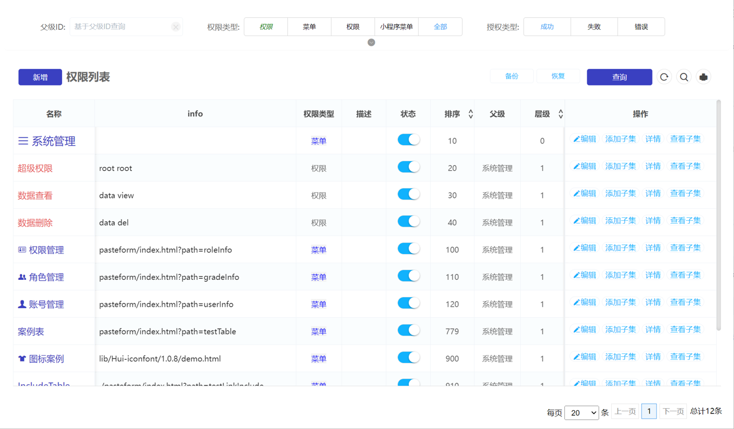Expand the filter panel with the gray chevron
The height and width of the screenshot is (429, 734).
tap(372, 42)
